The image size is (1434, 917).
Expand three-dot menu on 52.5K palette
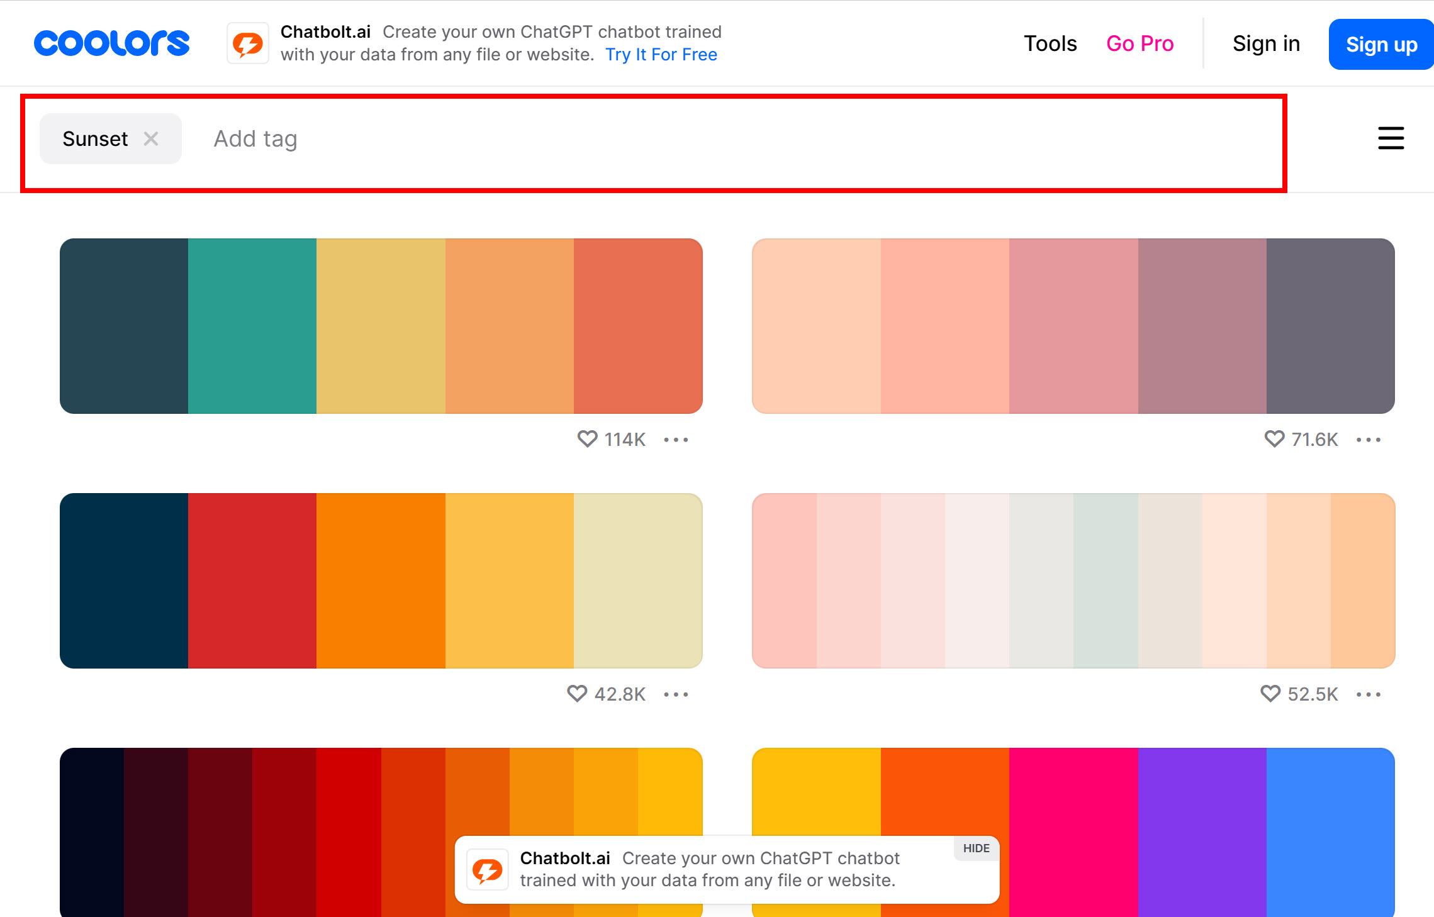point(1369,694)
